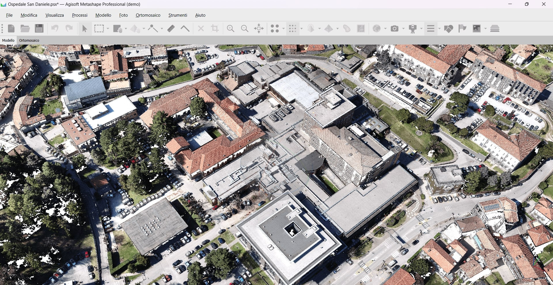Click the Reset View icon
Viewport: 553px width, 285px height.
pos(259,28)
